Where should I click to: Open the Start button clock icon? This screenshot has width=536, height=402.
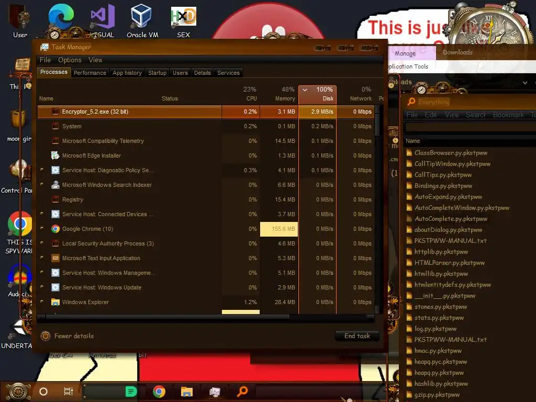point(18,392)
